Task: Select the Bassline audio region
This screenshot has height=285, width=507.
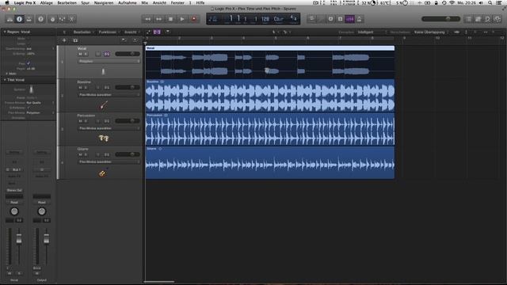Action: [x=270, y=96]
